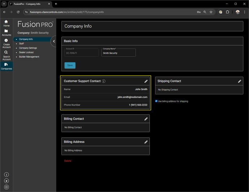Open browser zoom magnifier icon
The image size is (249, 192).
pos(205,12)
